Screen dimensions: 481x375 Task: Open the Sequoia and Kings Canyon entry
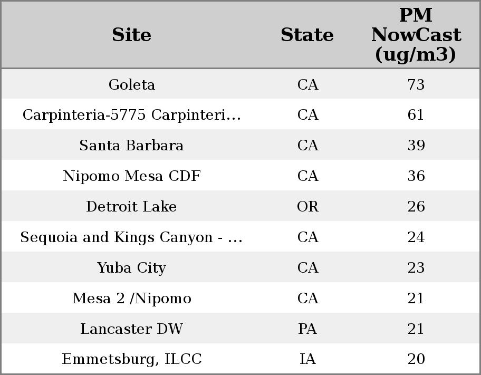pos(131,237)
